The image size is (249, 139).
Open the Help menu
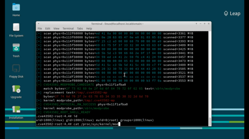tap(89, 28)
